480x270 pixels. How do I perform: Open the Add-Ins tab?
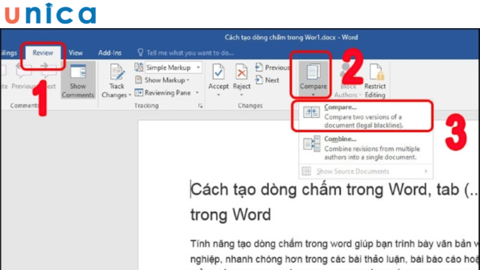click(110, 53)
